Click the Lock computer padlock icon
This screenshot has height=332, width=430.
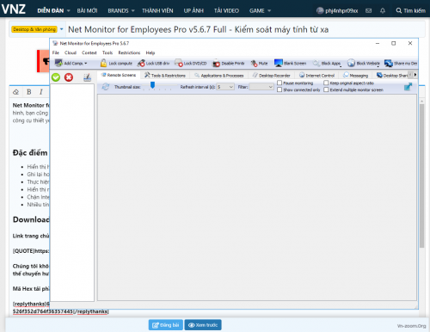point(103,63)
